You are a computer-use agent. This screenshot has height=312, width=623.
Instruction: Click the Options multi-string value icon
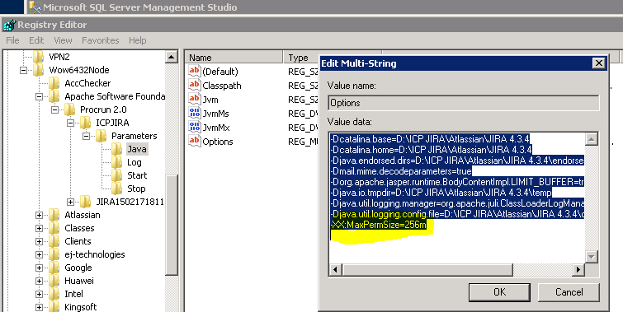(x=194, y=141)
